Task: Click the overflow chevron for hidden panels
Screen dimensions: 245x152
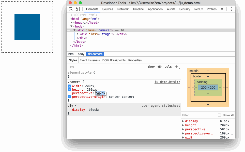Action: (222, 9)
